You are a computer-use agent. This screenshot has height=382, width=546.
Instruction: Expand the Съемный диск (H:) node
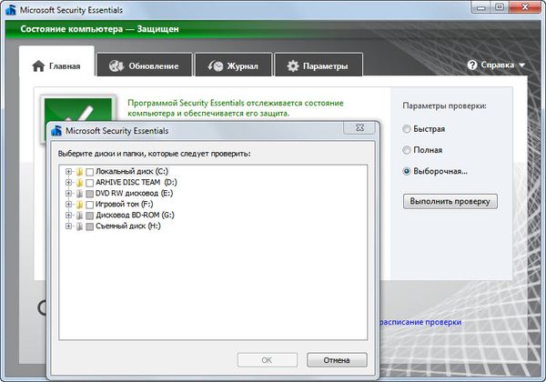click(68, 226)
